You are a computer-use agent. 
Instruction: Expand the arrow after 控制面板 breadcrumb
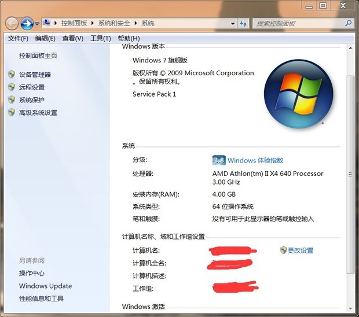click(93, 23)
